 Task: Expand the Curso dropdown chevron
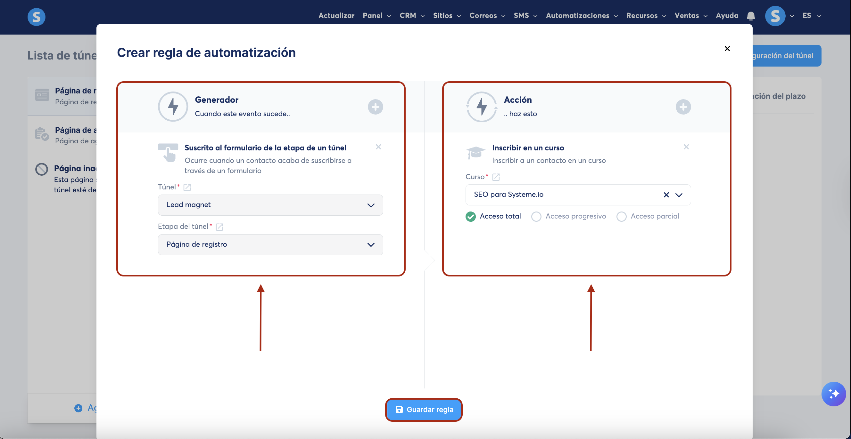(x=679, y=195)
